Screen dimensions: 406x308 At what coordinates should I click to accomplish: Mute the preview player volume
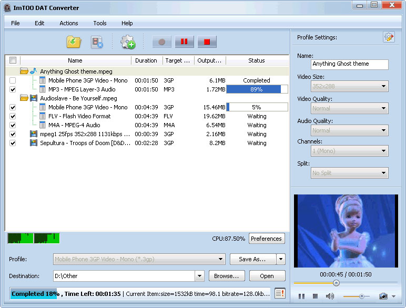(330, 296)
